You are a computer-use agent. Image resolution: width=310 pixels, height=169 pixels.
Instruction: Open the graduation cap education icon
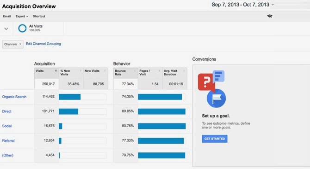point(270,16)
